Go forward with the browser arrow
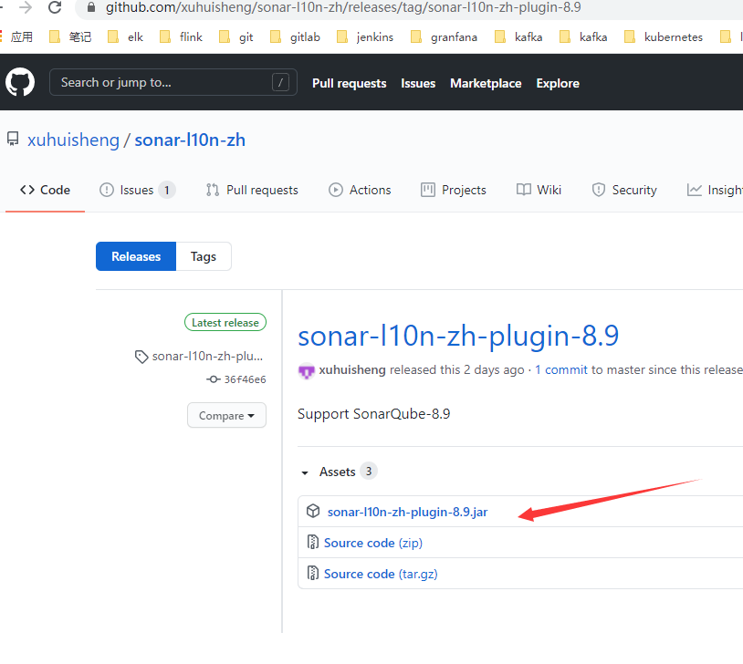Screen dimensions: 743x664 click(26, 7)
